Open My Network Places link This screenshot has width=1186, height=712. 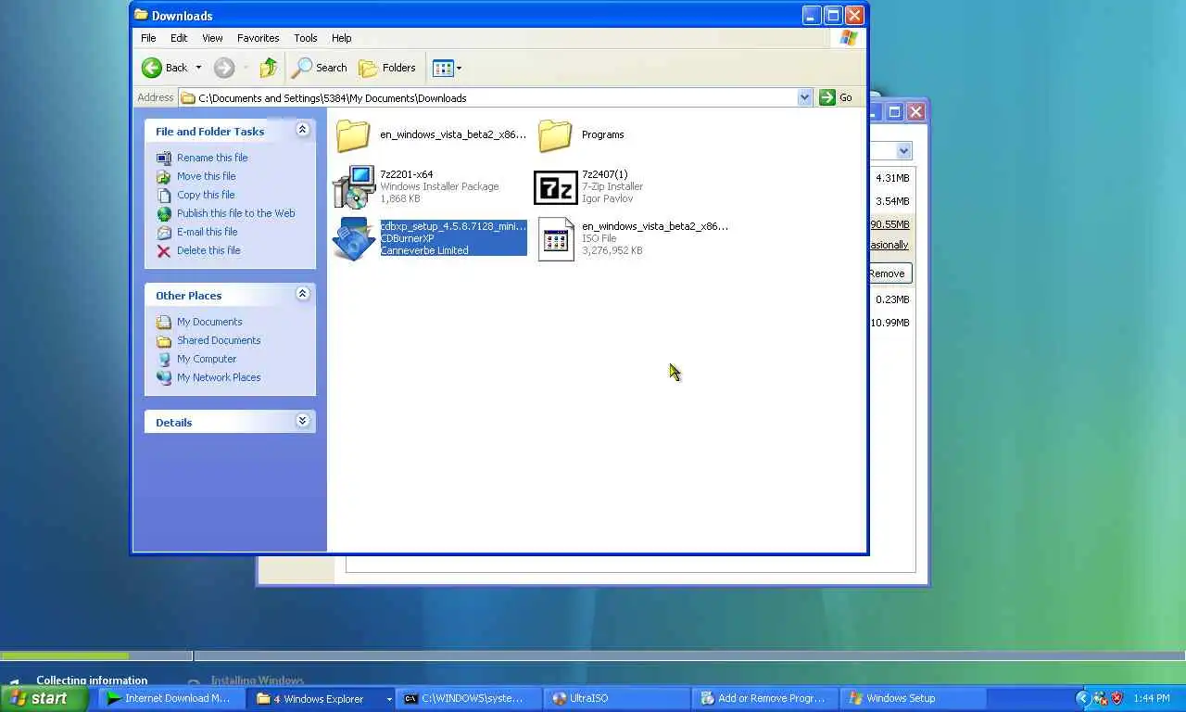[219, 377]
